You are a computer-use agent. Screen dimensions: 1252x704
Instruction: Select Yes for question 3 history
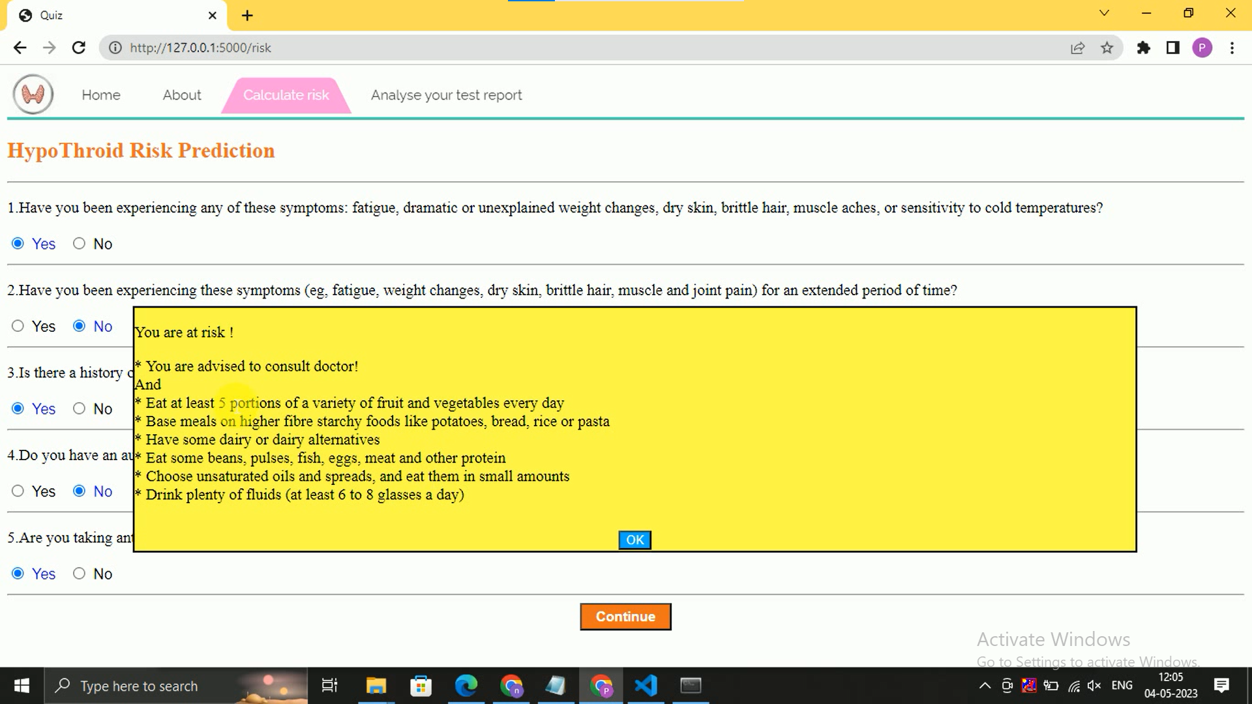pos(18,409)
